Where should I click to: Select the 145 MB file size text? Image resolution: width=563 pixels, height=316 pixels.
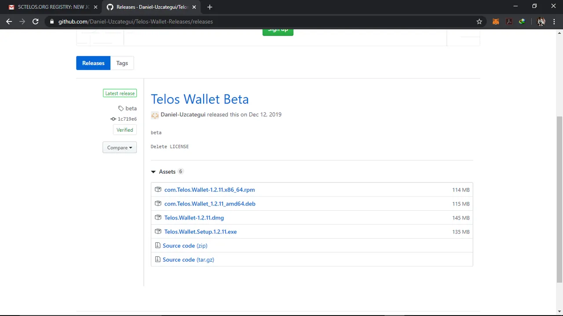tap(461, 218)
